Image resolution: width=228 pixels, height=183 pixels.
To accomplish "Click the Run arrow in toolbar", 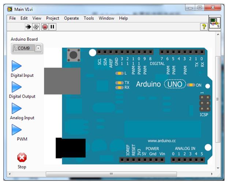I will [28, 27].
